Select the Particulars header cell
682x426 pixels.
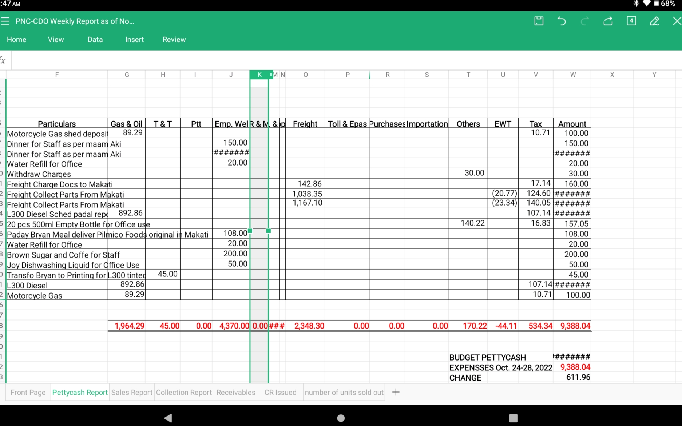click(x=57, y=124)
